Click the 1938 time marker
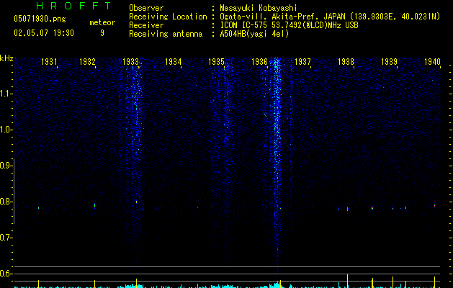This screenshot has height=288, width=453. click(346, 62)
